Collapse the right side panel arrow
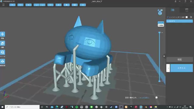194x109 pixels. pyautogui.click(x=164, y=56)
